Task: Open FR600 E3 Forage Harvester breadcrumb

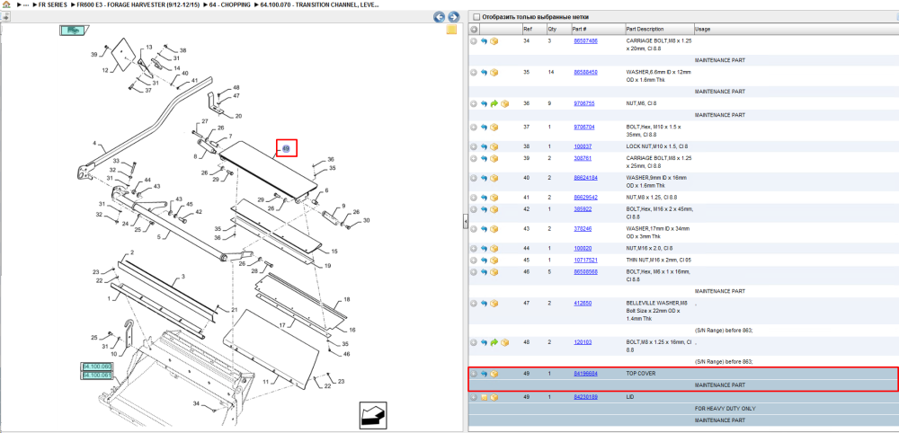Action: [x=137, y=4]
